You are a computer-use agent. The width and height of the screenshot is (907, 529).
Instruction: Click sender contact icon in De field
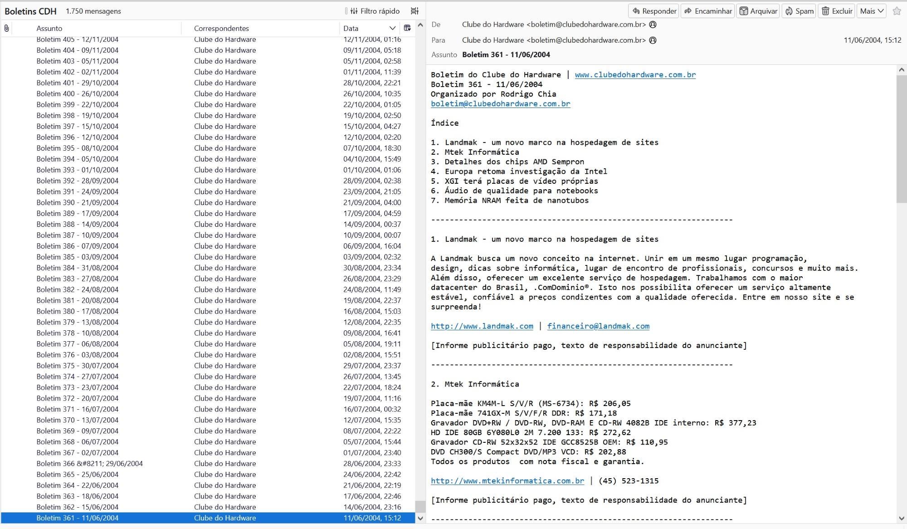tap(653, 24)
